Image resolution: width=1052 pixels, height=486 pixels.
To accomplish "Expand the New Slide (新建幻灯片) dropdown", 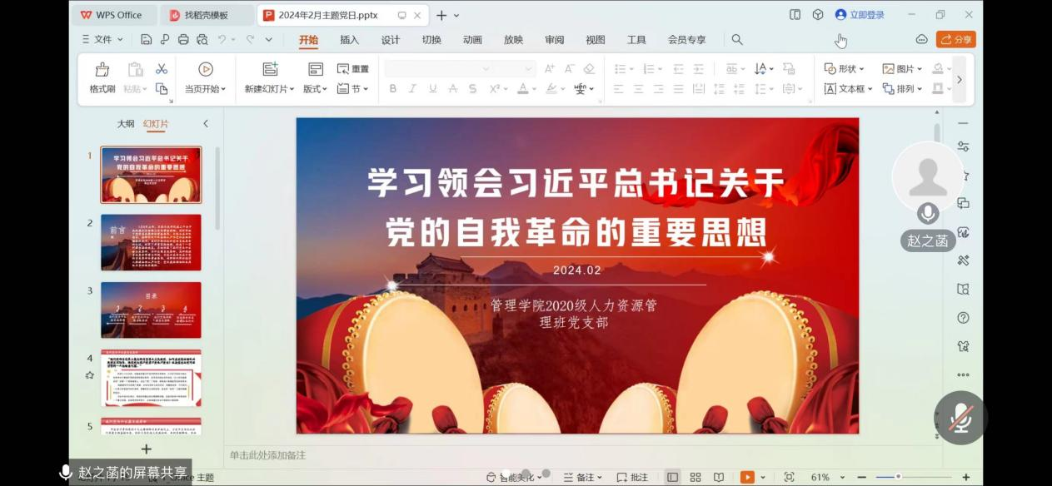I will click(x=269, y=89).
